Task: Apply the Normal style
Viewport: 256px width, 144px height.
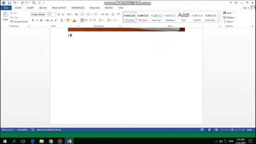Action: (129, 17)
